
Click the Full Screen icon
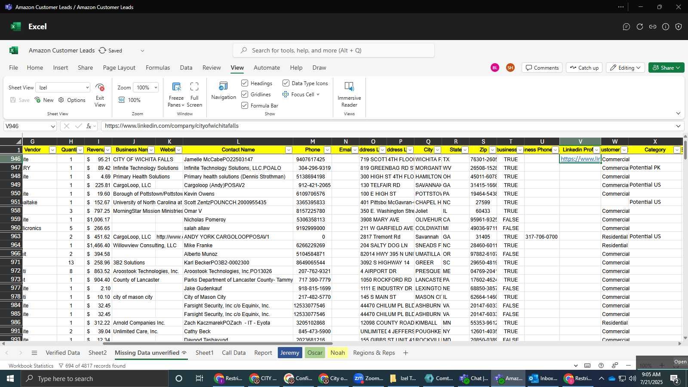pos(194,86)
